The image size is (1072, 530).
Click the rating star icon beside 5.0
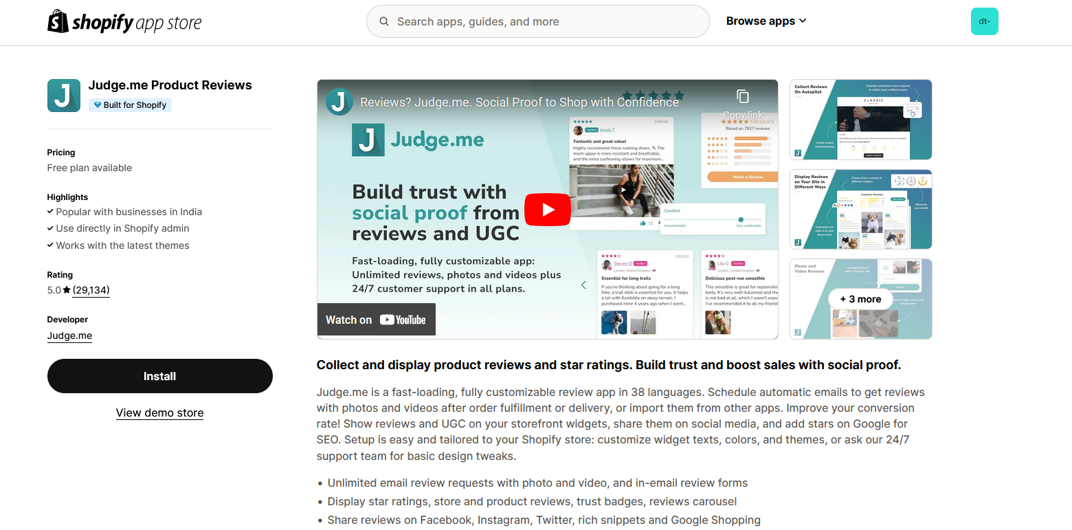[x=67, y=290]
